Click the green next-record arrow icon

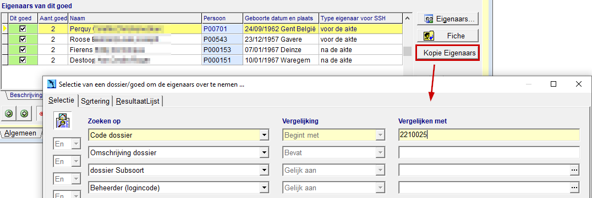[x=24, y=114]
